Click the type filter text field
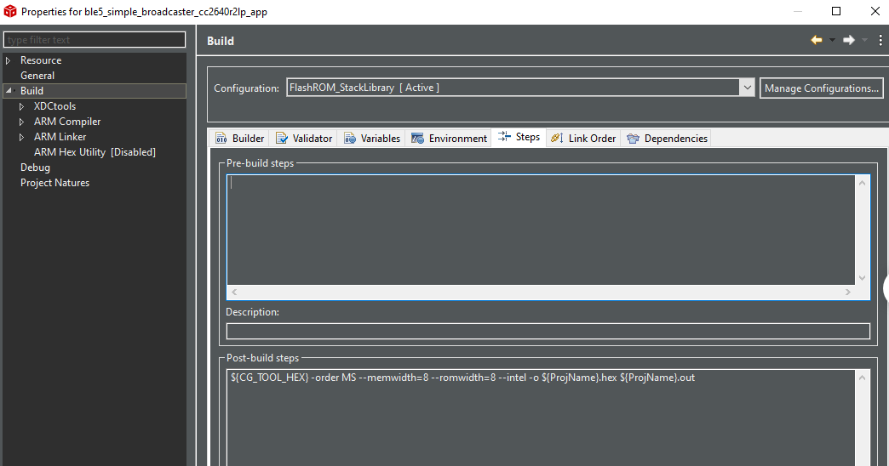This screenshot has width=889, height=466. 95,40
